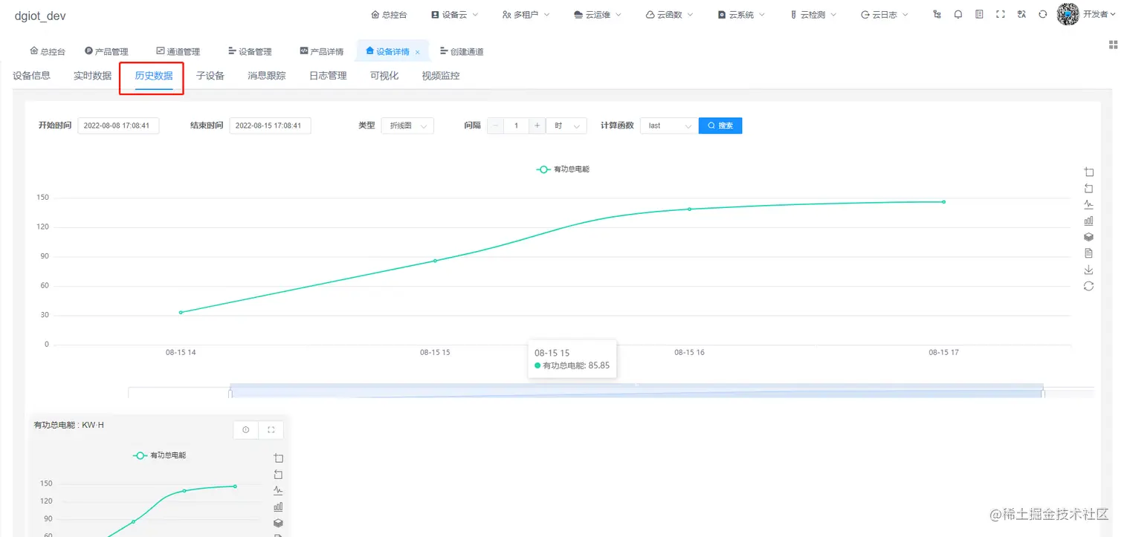
Task: Open the 开发者 user dropdown
Action: (x=1099, y=14)
